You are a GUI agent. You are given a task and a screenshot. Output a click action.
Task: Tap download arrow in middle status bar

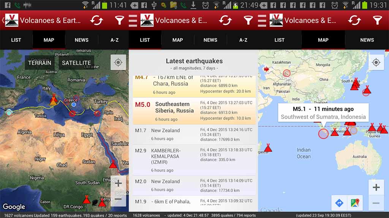pos(193,5)
